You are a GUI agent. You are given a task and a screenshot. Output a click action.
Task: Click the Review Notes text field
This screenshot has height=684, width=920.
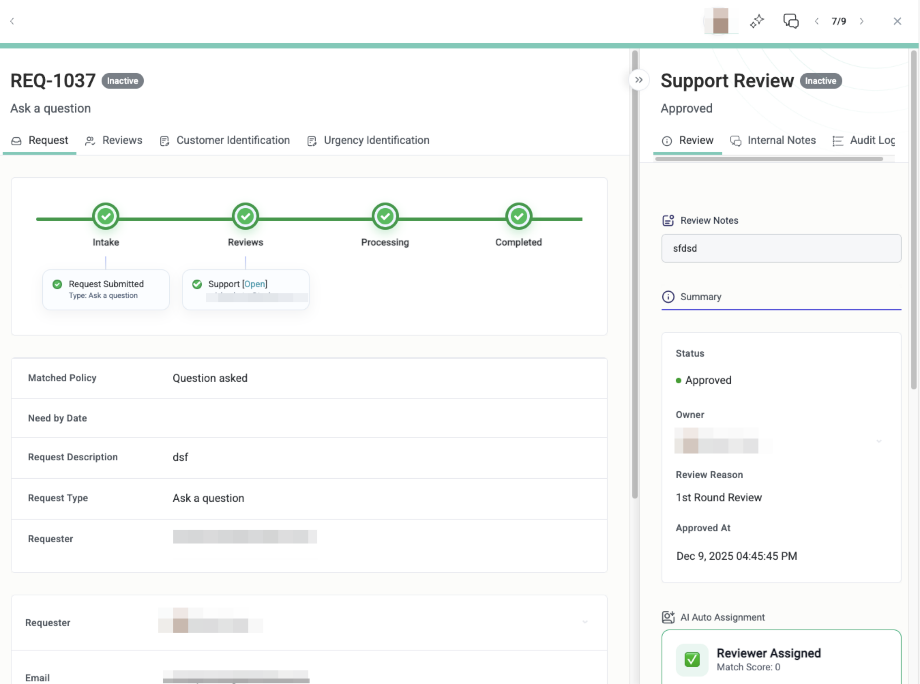[781, 248]
